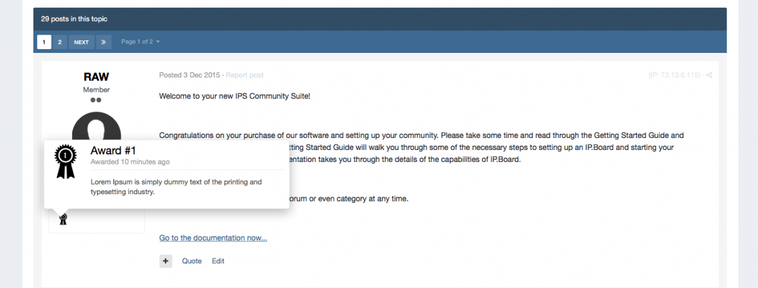Image resolution: width=758 pixels, height=288 pixels.
Task: Click the poster IP address 73.13.6.115
Action: (675, 75)
